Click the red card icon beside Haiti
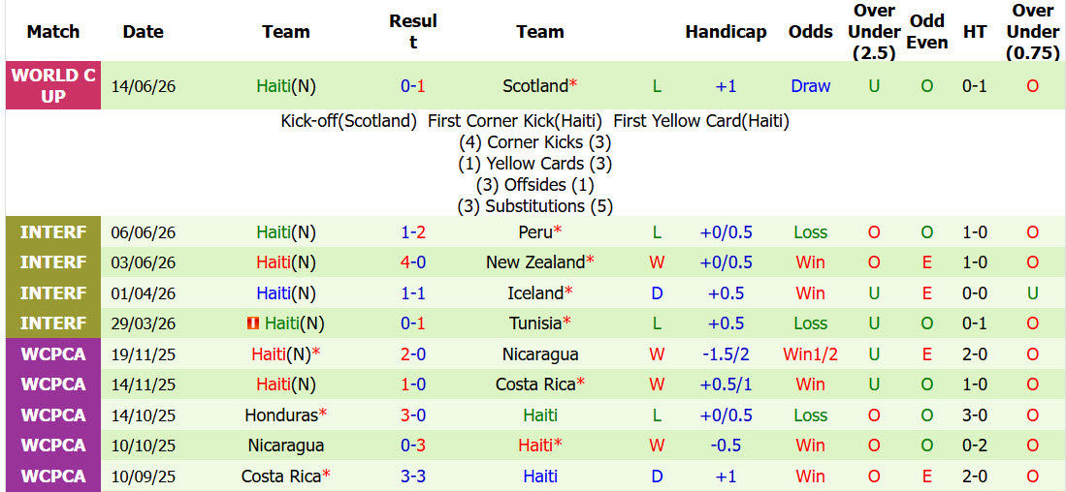1066x492 pixels. [x=253, y=323]
